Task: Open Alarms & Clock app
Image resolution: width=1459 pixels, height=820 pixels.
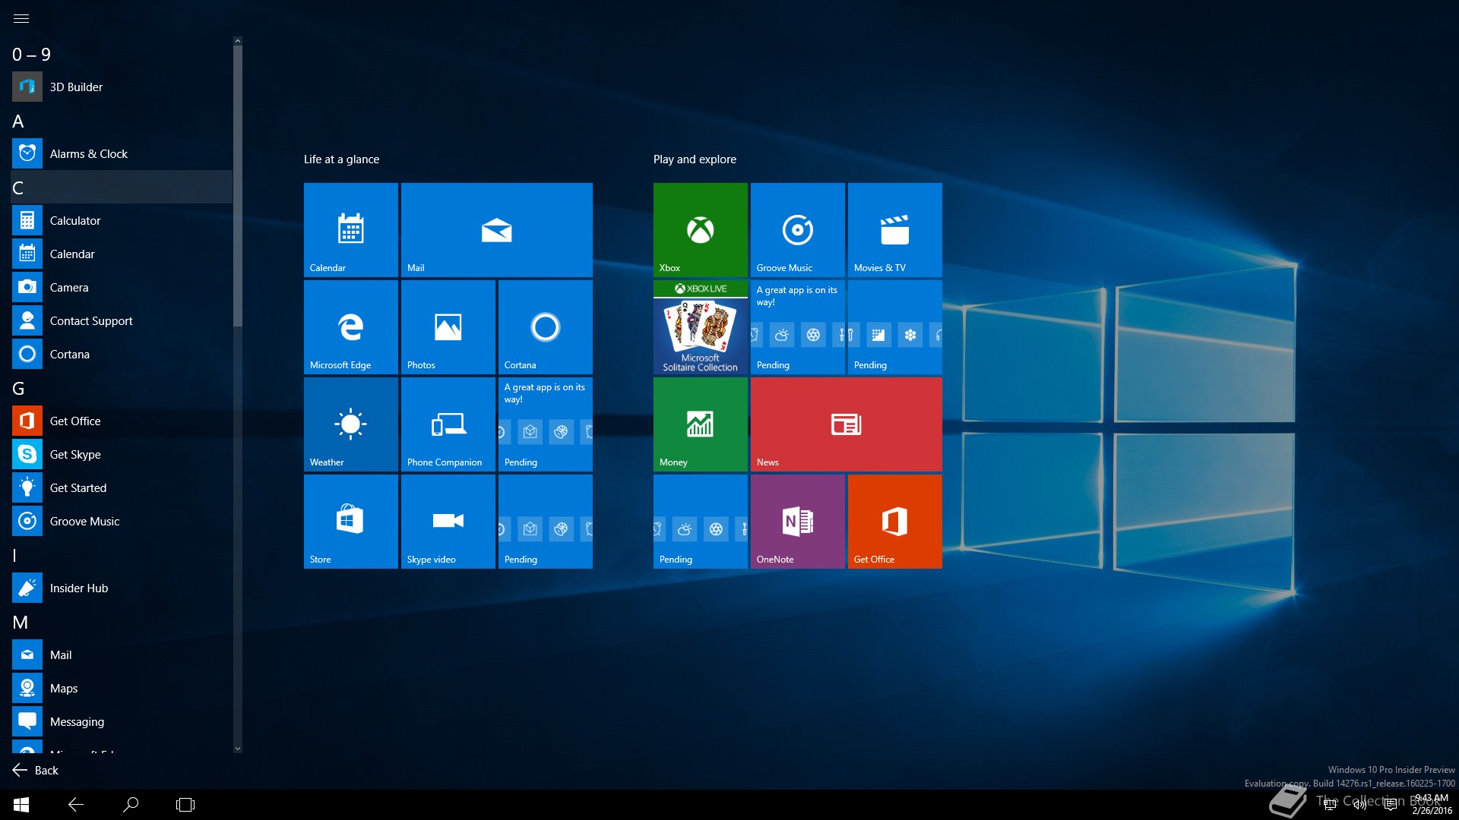Action: 122,154
